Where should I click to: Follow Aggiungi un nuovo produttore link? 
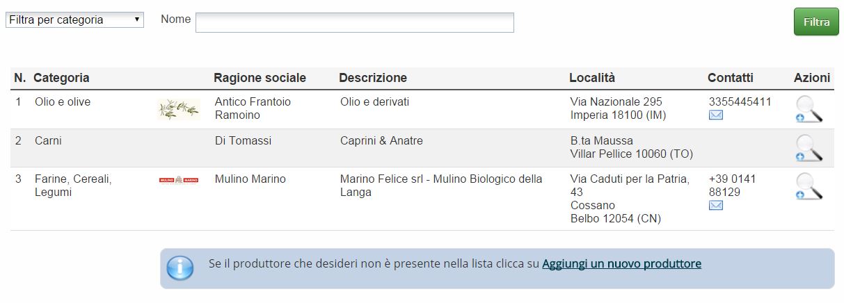(x=621, y=264)
